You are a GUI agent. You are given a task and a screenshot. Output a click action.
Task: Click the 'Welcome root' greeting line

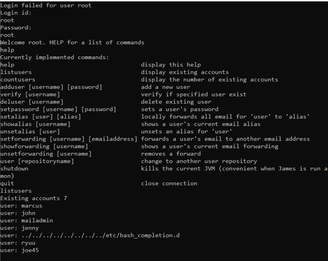(x=72, y=43)
